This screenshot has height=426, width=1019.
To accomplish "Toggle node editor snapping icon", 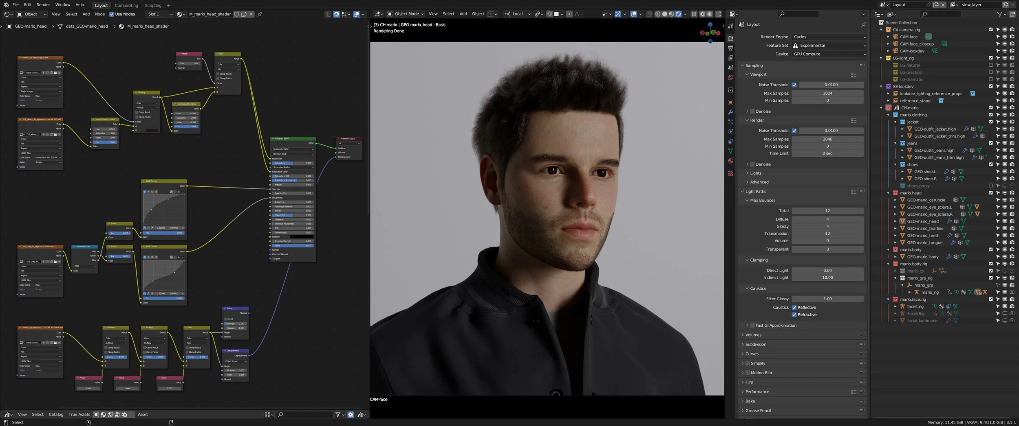I will coord(336,14).
